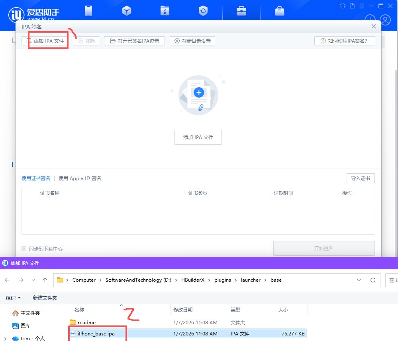Sort by 名称 column header
Image resolution: width=398 pixels, height=341 pixels.
[79, 310]
